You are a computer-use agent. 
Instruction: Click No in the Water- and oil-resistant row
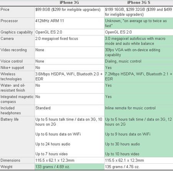[38, 85]
